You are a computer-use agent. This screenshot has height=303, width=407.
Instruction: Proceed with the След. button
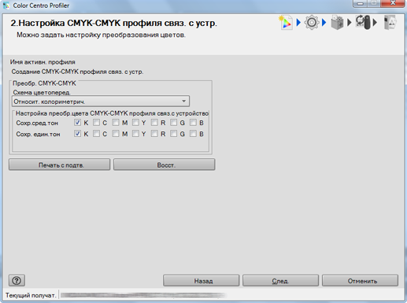[280, 280]
